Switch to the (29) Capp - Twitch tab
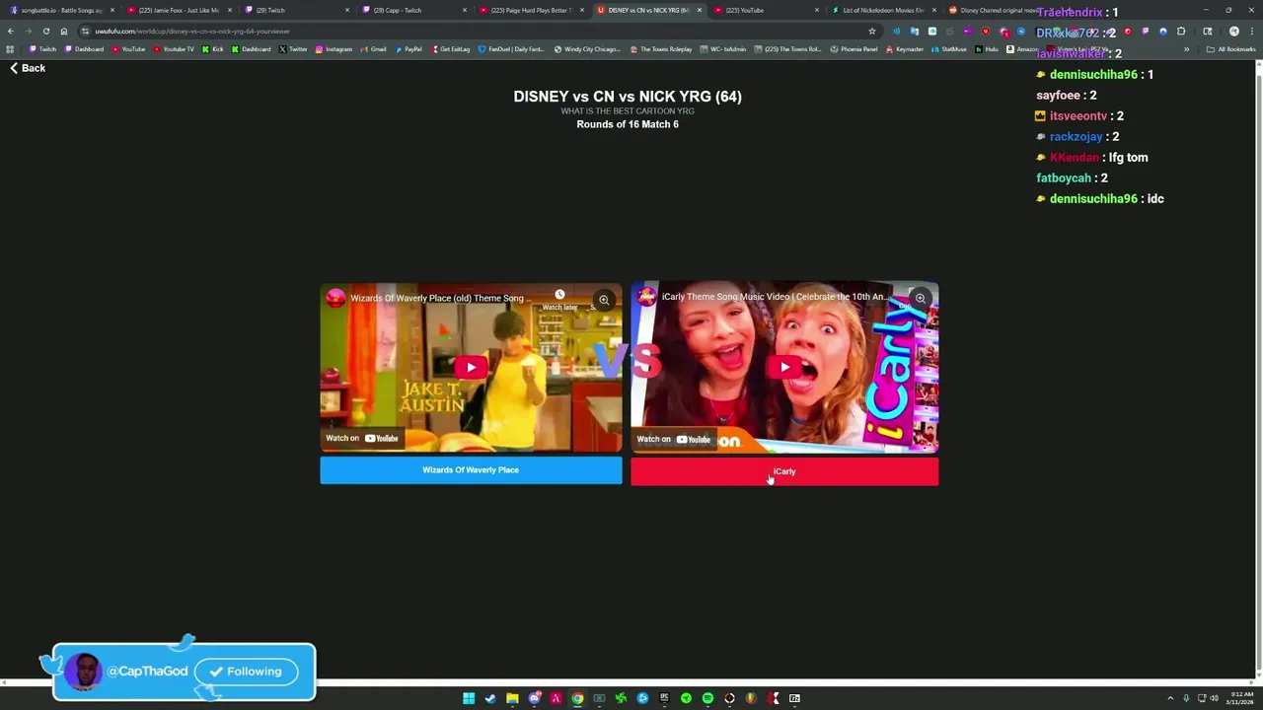The height and width of the screenshot is (710, 1263). (412, 10)
